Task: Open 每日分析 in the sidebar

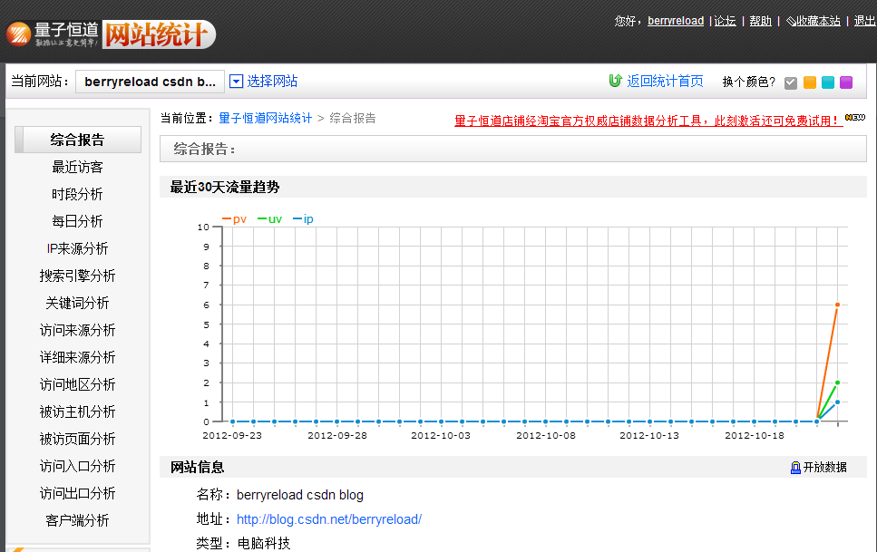Action: [78, 221]
